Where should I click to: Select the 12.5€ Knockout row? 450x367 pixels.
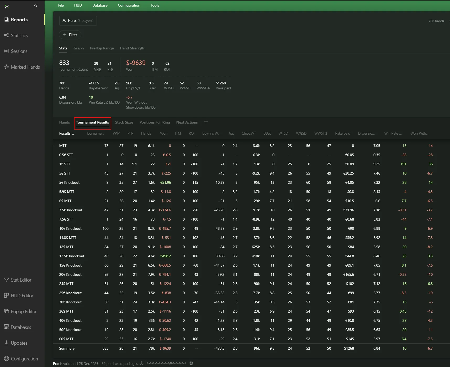coord(72,256)
